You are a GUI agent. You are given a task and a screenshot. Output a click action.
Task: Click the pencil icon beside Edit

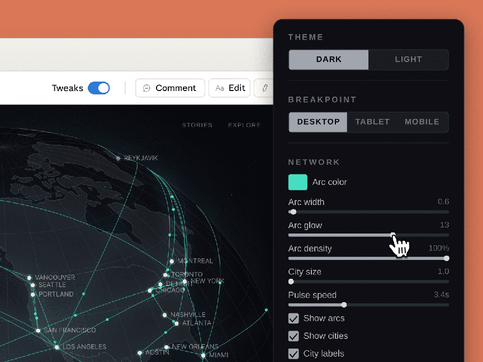click(265, 88)
